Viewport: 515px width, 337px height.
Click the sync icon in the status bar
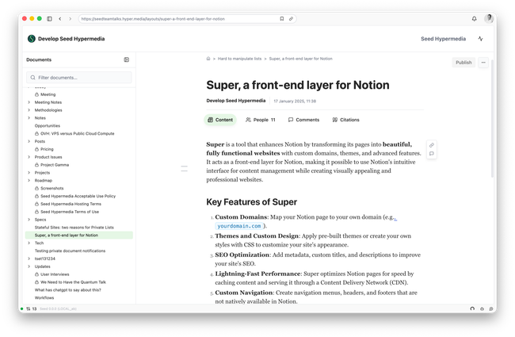click(x=29, y=308)
